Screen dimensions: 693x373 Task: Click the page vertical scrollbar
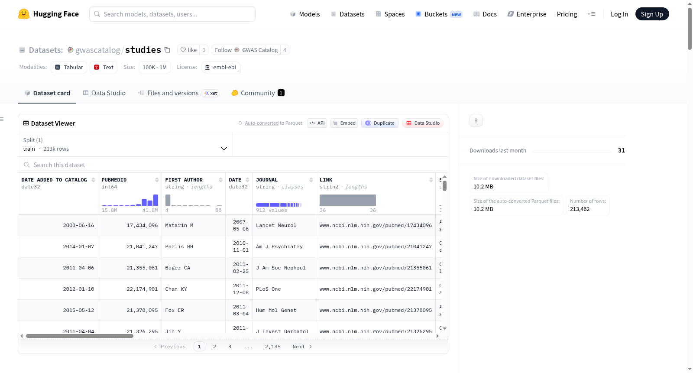coord(690,29)
